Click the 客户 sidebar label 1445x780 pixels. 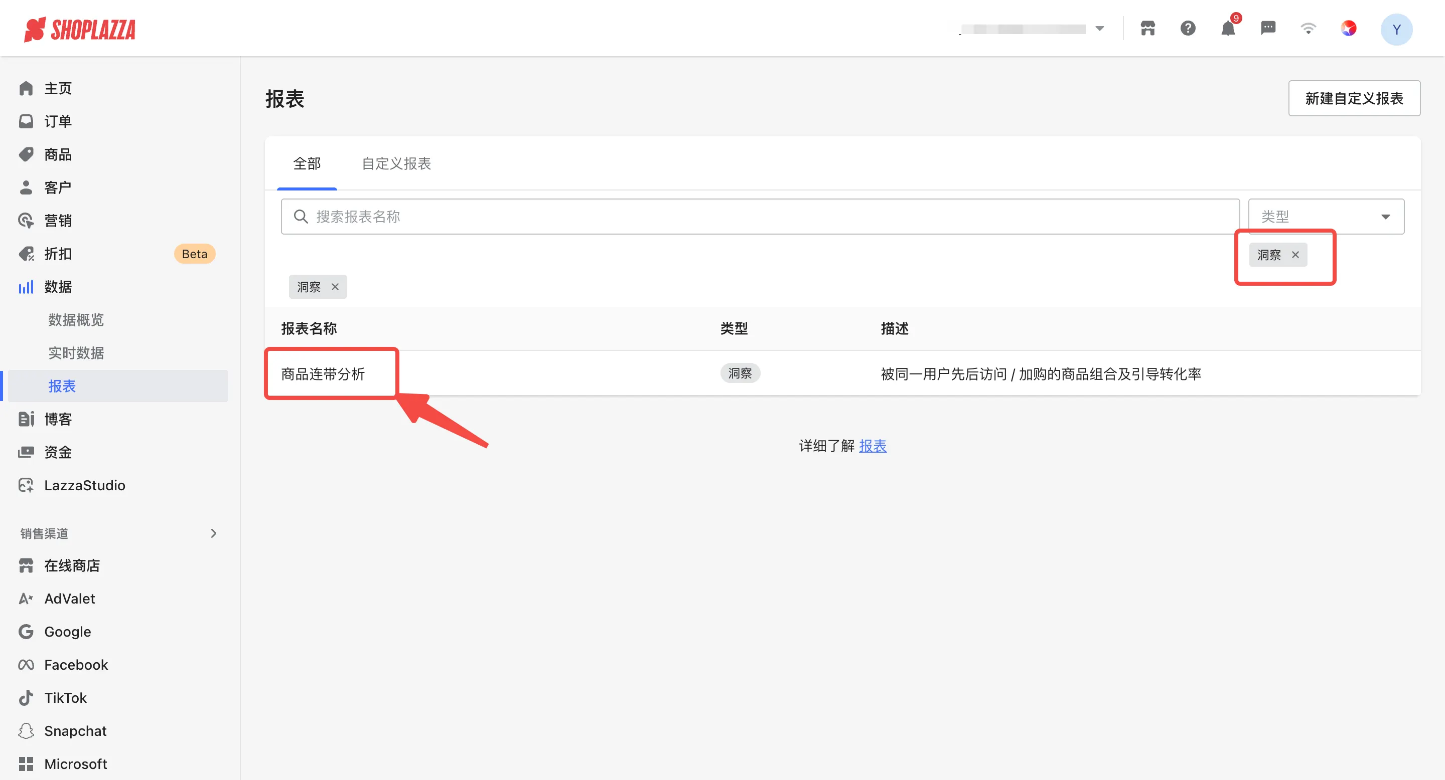[x=58, y=187]
